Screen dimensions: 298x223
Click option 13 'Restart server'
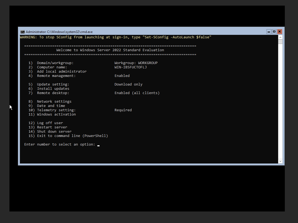(52, 127)
